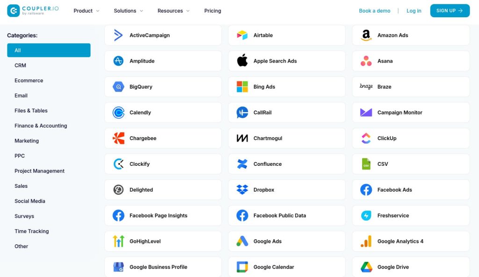Expand the Product dropdown menu

tap(87, 11)
